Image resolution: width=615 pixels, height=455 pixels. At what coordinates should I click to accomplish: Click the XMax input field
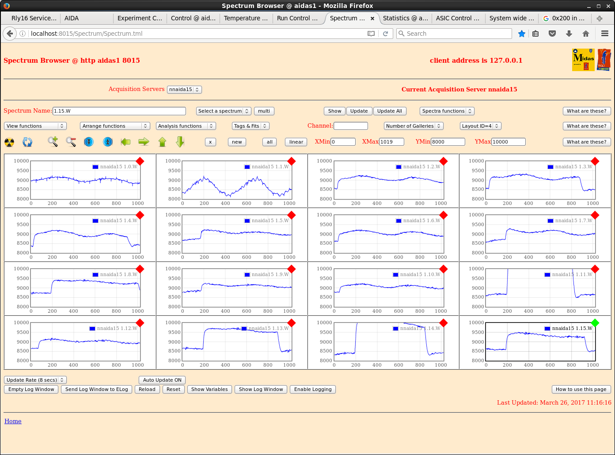392,142
